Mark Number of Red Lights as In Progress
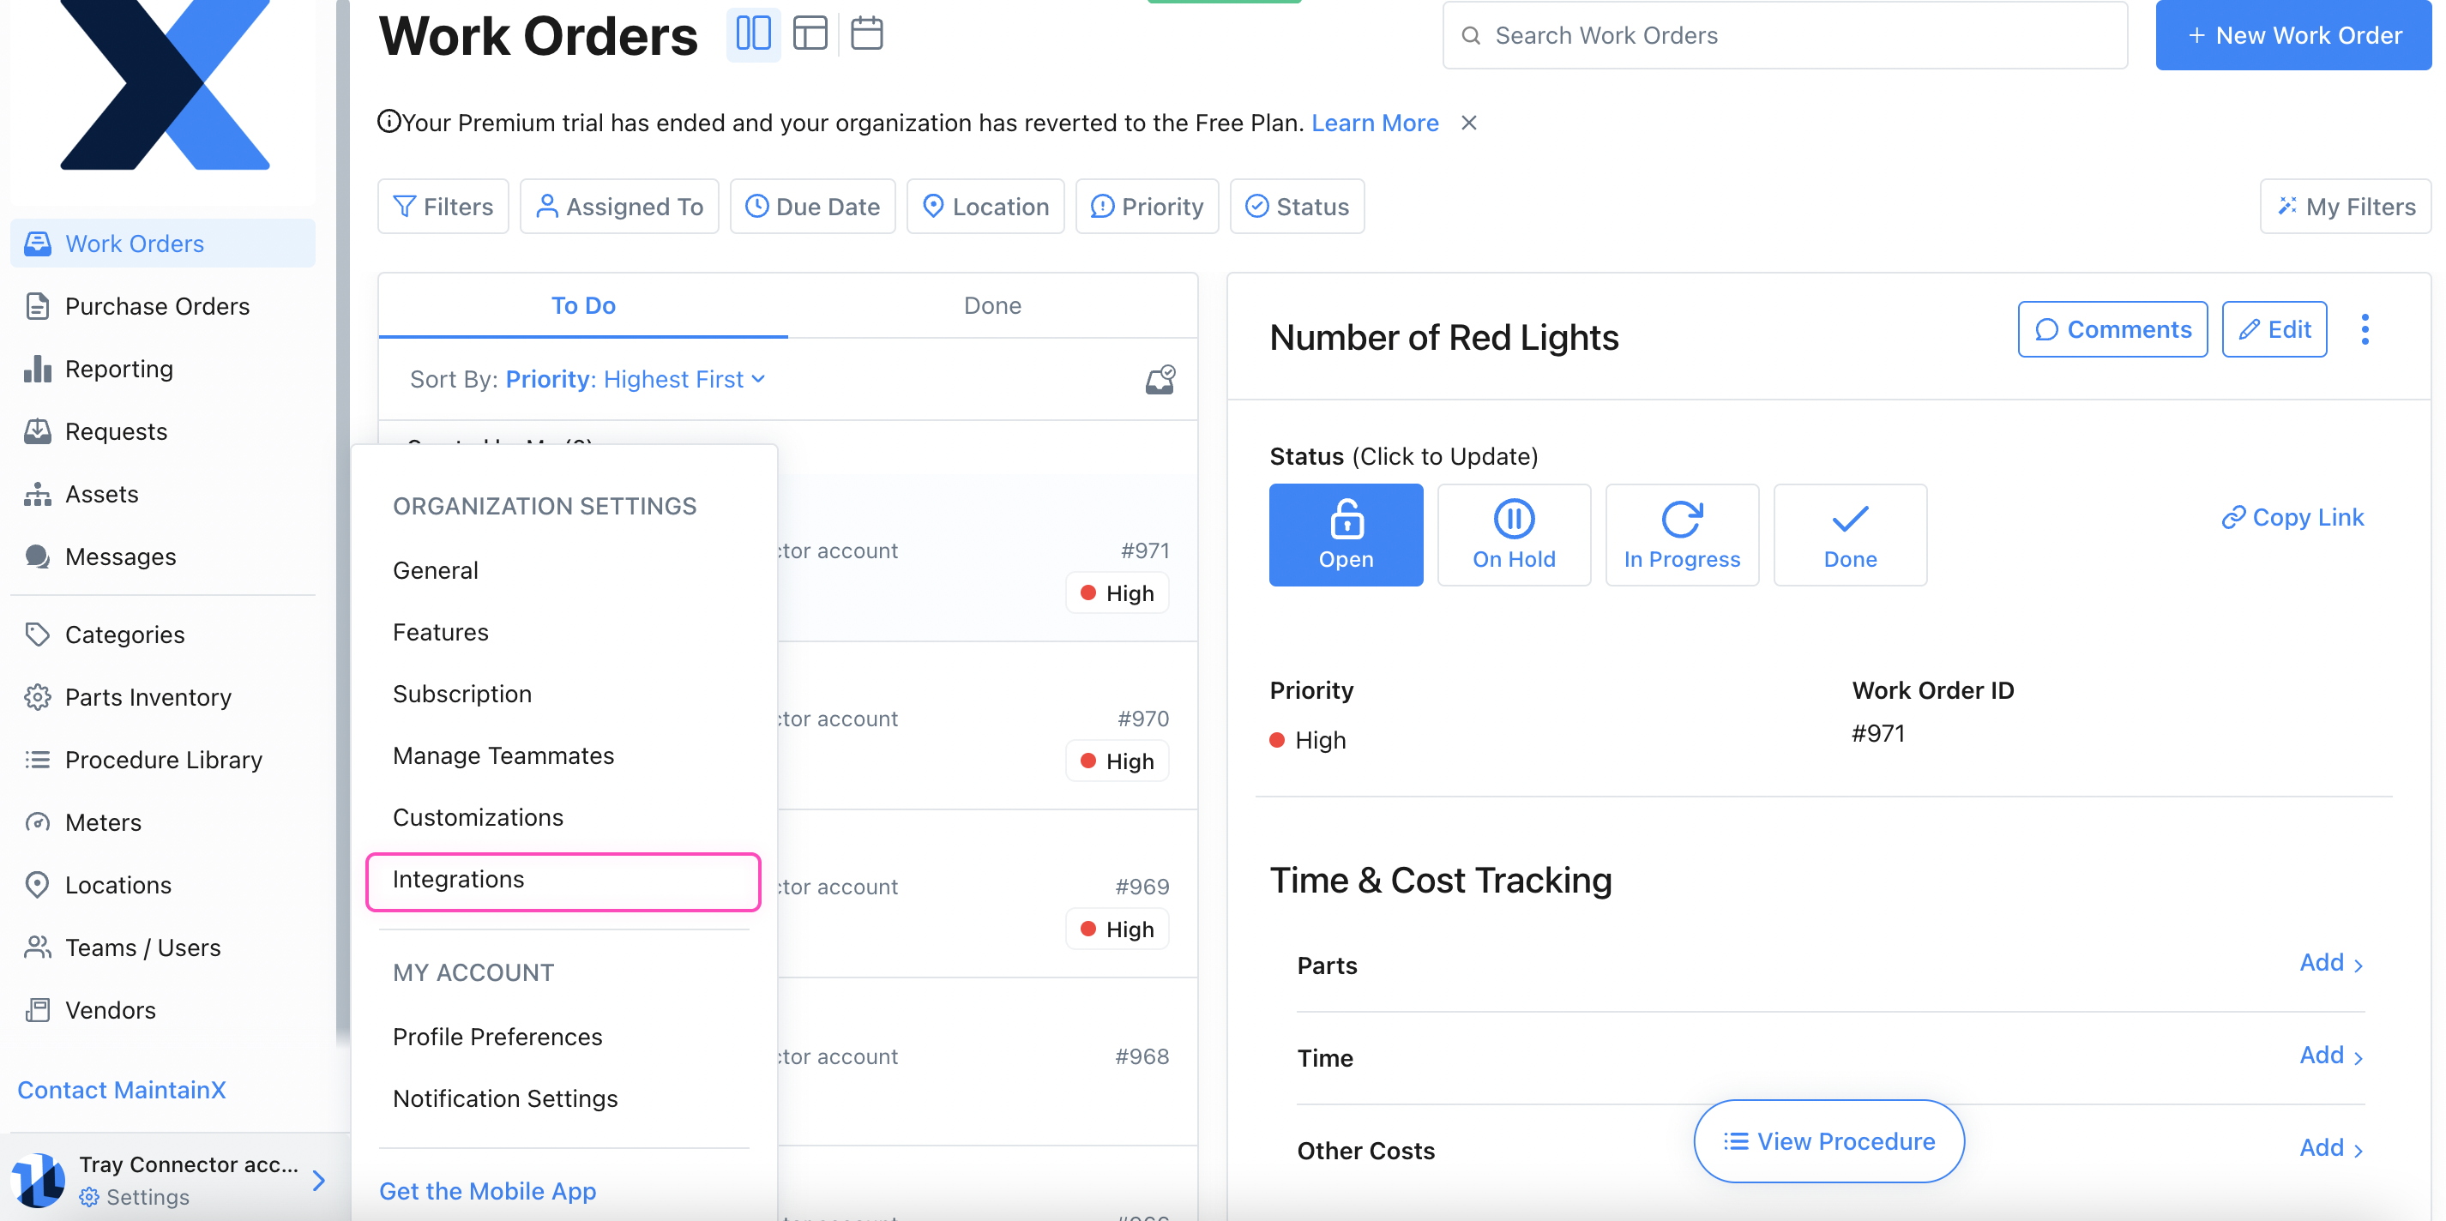This screenshot has height=1221, width=2446. [1682, 534]
